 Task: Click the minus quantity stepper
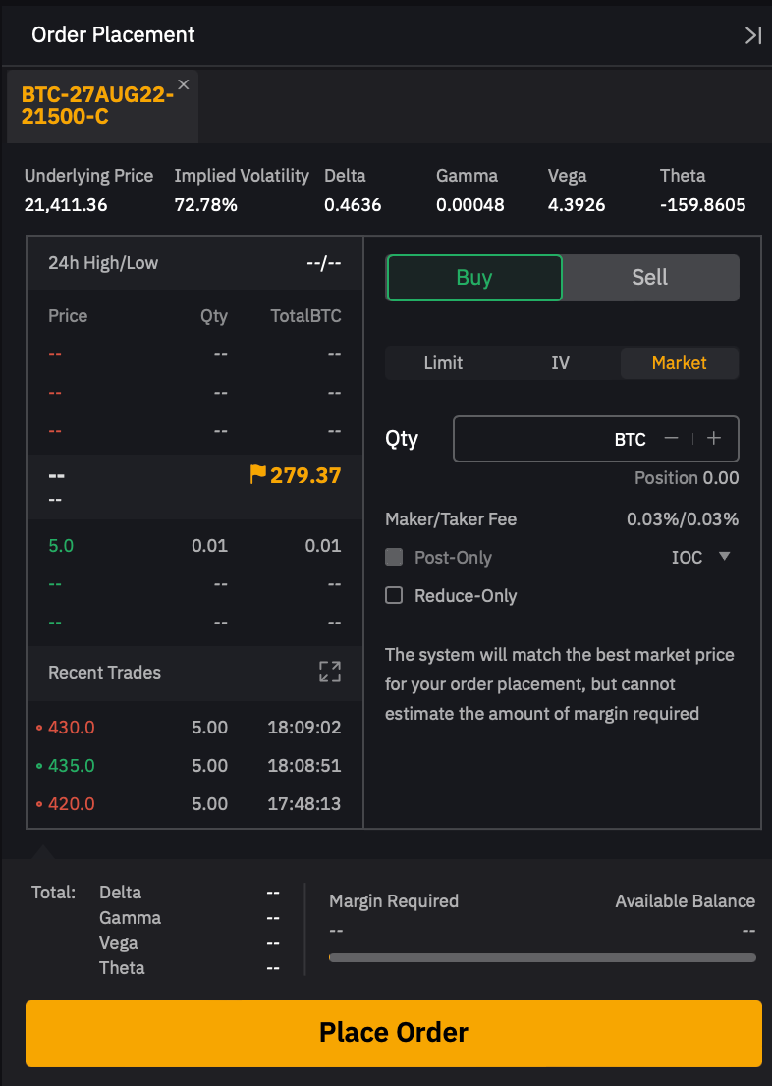pos(671,439)
